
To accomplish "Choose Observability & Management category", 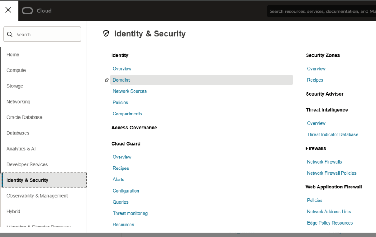I will 37,196.
